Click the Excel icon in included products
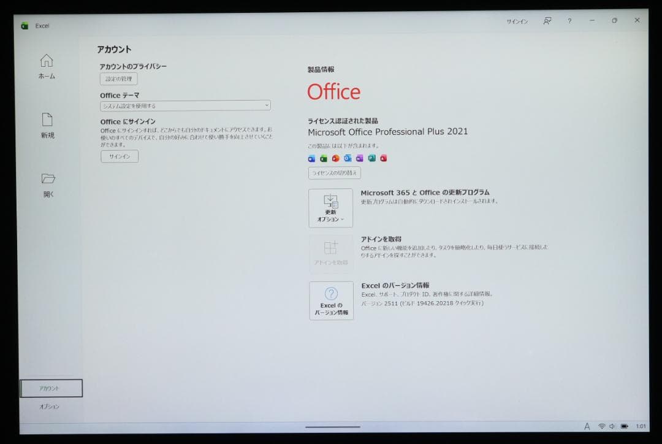Viewport: 662px width, 444px height. click(x=324, y=158)
